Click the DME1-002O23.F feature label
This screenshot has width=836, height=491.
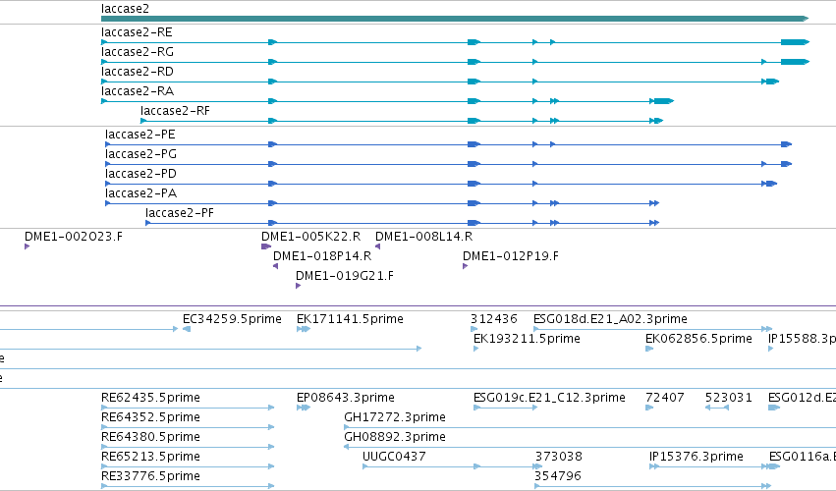click(x=74, y=237)
